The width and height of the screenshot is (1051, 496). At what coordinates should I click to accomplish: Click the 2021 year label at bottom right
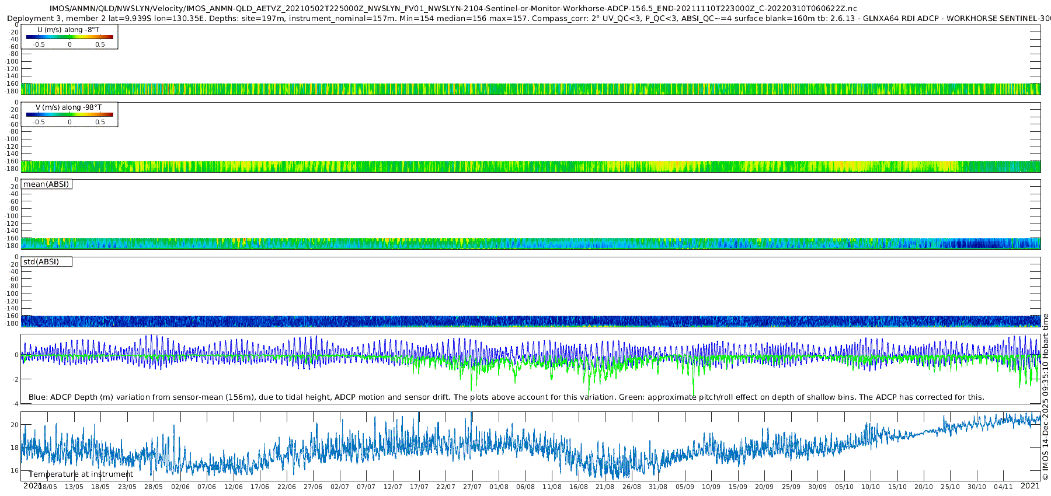[1029, 485]
